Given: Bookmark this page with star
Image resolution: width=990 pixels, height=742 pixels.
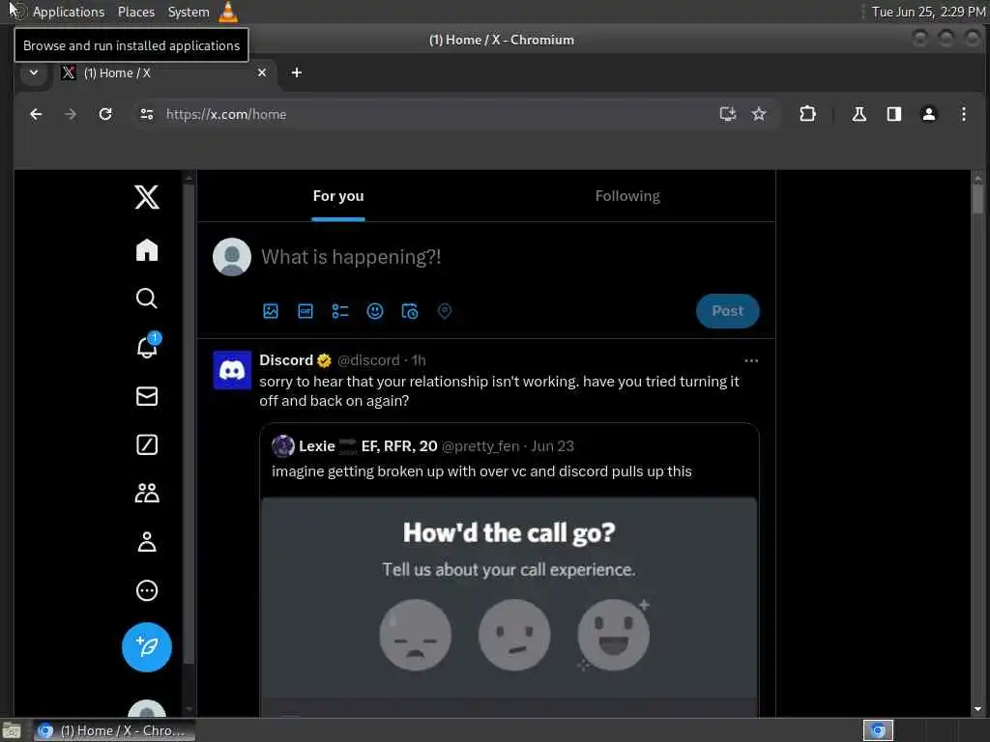Looking at the screenshot, I should 759,114.
